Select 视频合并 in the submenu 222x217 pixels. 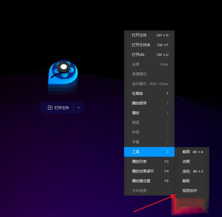point(192,191)
